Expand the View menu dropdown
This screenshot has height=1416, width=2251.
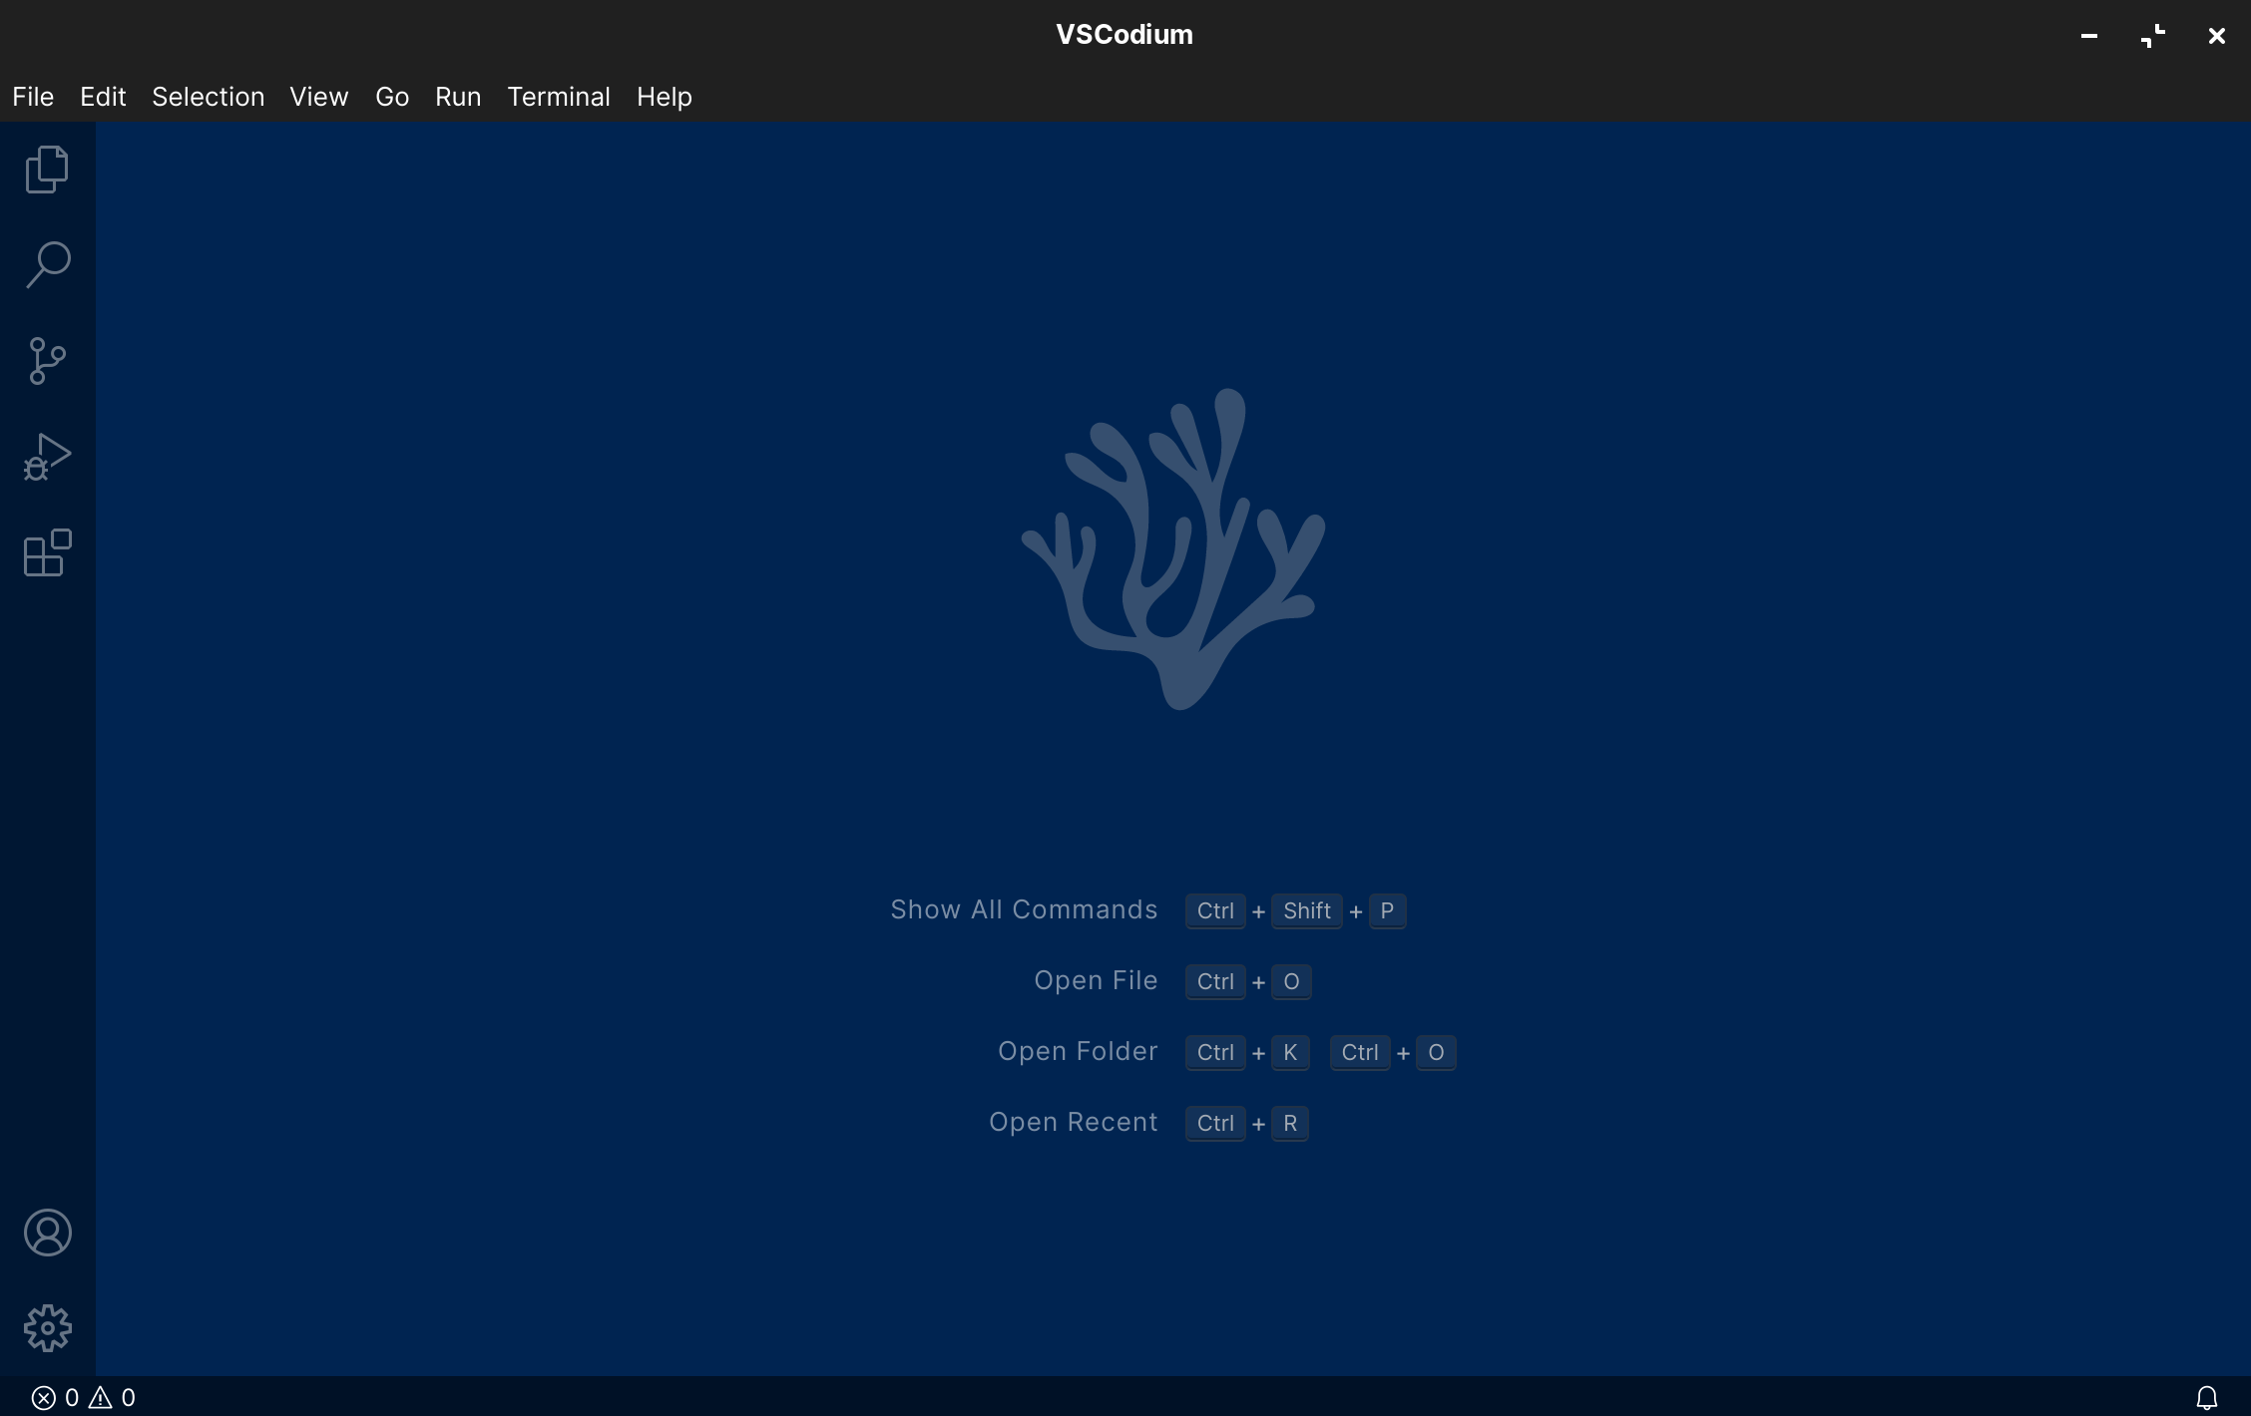(318, 97)
